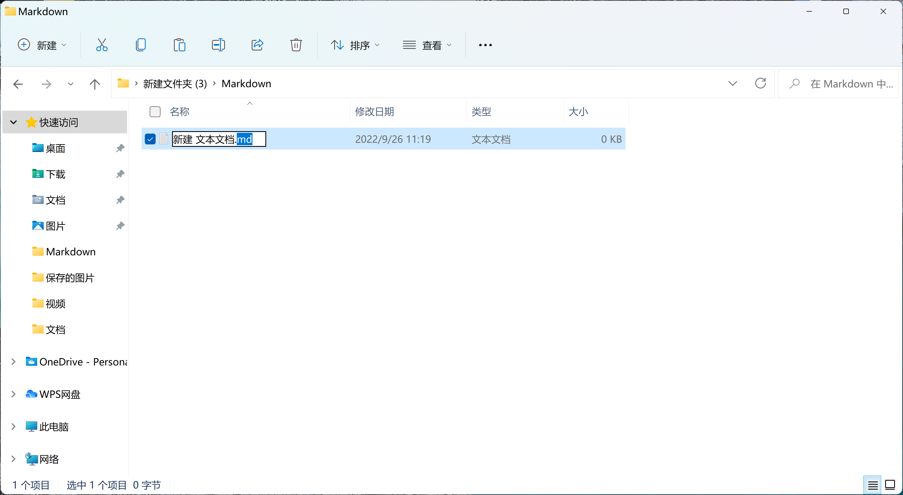Rename the selected file
This screenshot has width=903, height=495.
click(218, 45)
